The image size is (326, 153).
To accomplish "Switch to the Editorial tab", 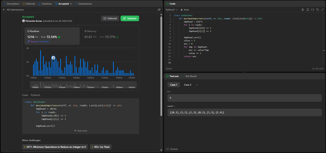I will coord(29,4).
